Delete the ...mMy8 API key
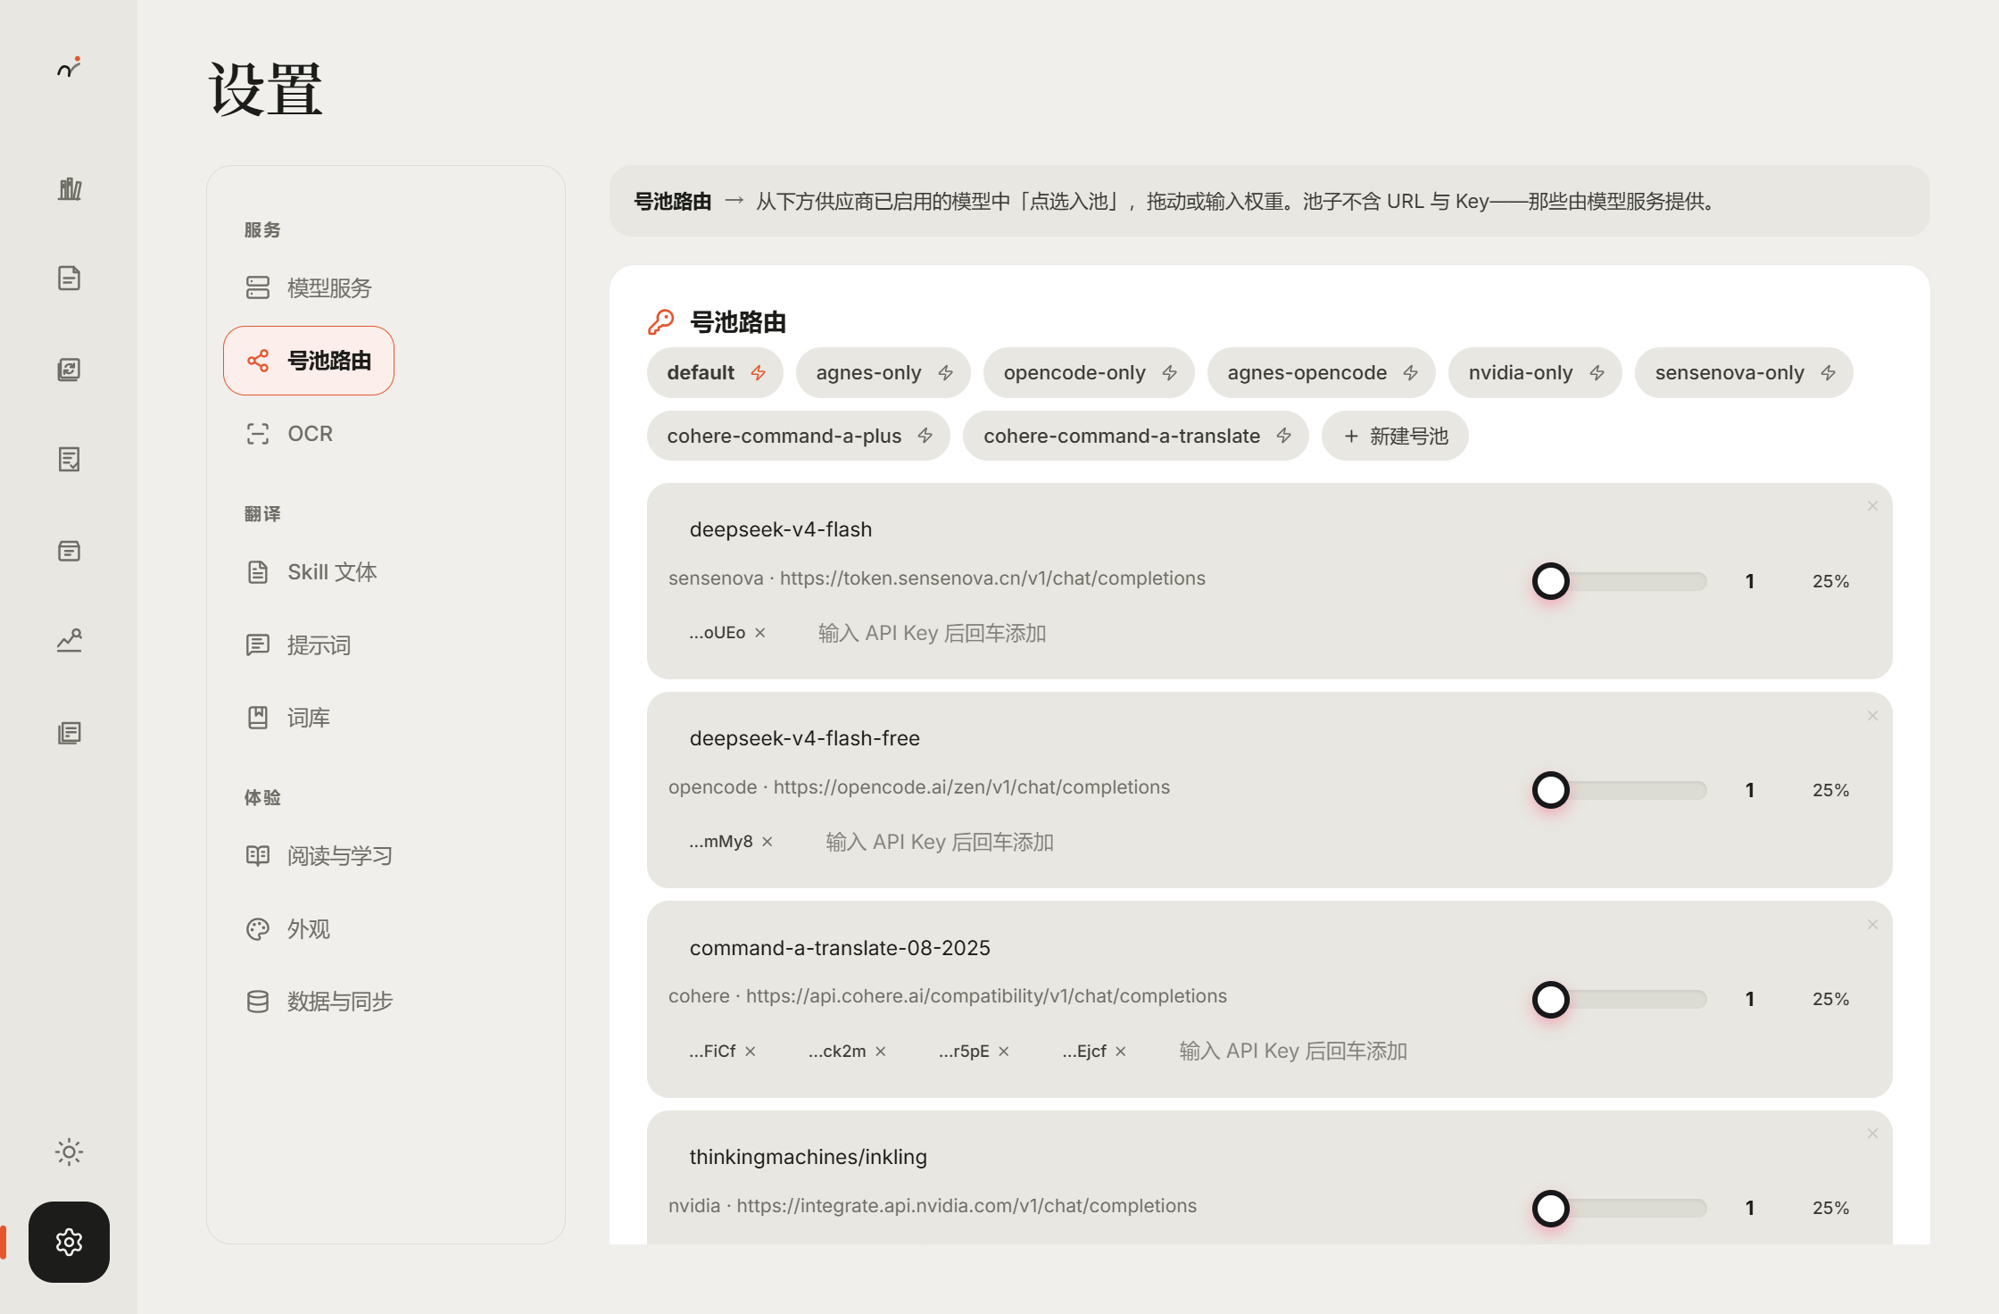Image resolution: width=1999 pixels, height=1314 pixels. pos(767,842)
